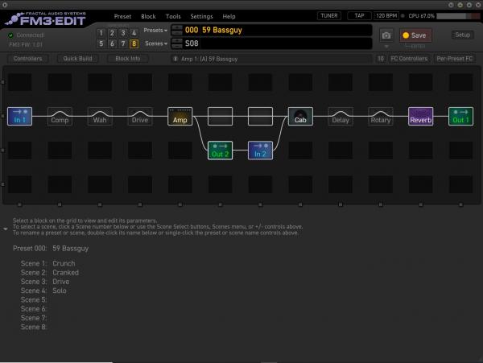Open the Tools menu
The width and height of the screenshot is (483, 363).
[173, 16]
